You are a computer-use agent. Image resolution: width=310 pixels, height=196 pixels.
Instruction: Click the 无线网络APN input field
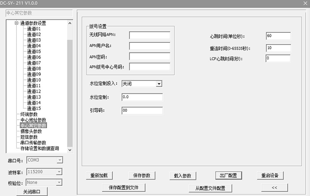point(150,35)
